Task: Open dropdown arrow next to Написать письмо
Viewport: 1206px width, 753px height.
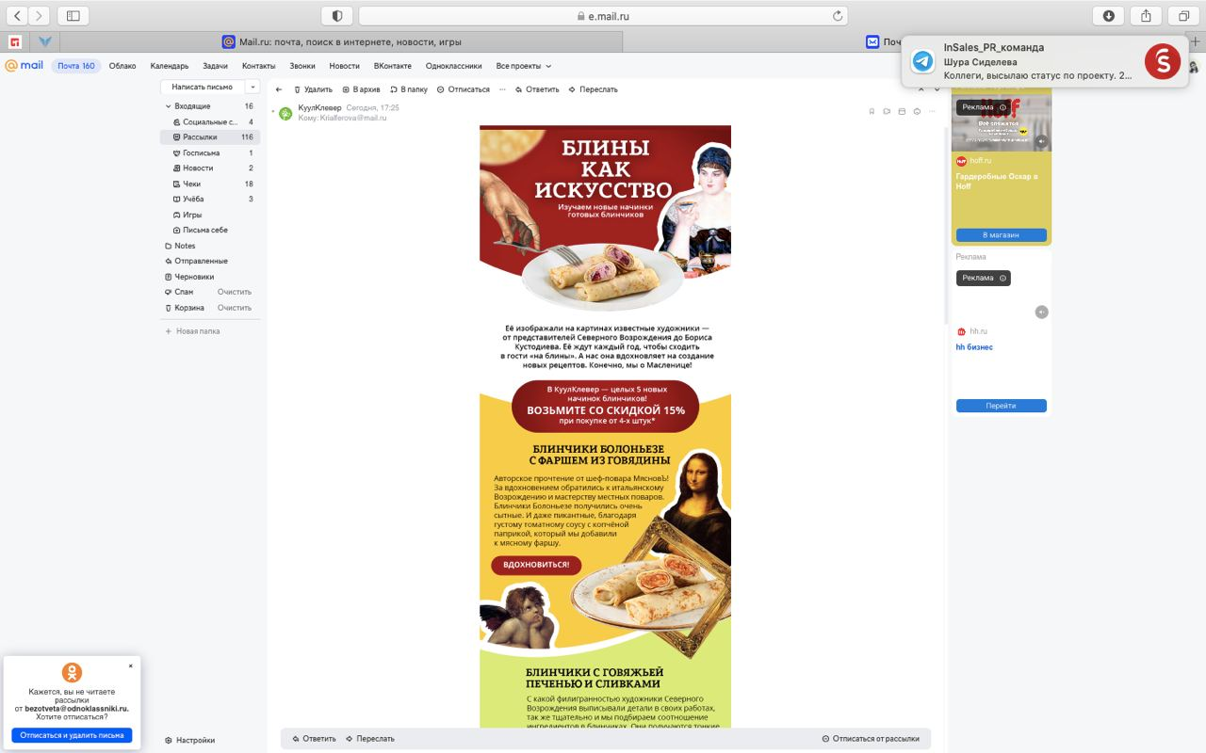Action: 252,87
